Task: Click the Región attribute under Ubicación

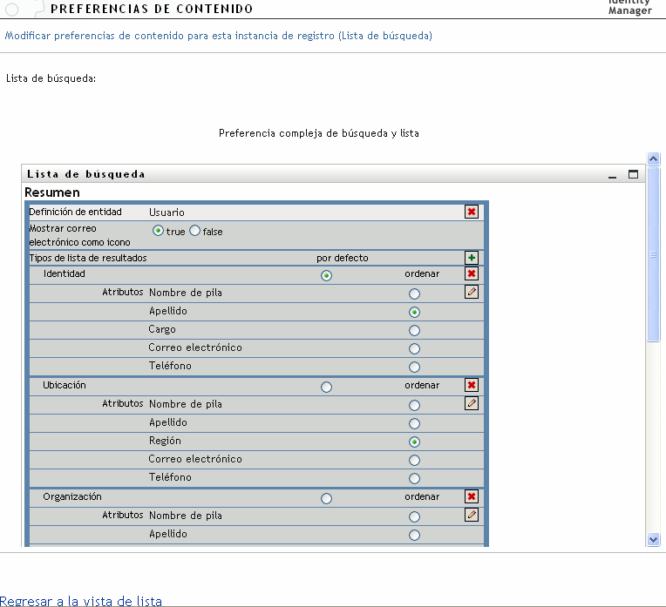Action: pos(165,441)
